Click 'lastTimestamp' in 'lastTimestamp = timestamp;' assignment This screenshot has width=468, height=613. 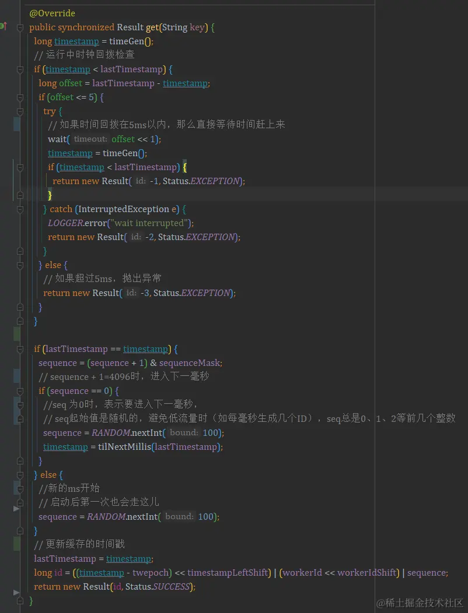click(65, 559)
